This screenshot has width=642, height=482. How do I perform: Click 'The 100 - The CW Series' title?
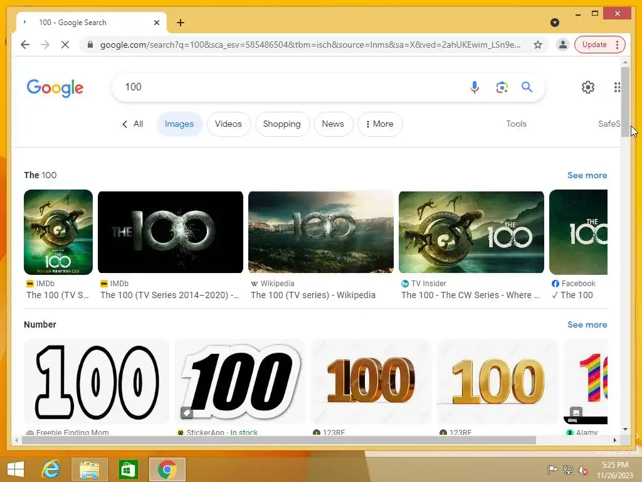tap(470, 295)
